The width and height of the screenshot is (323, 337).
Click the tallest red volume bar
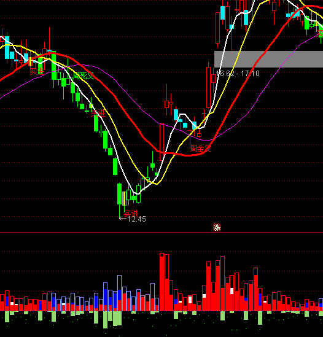[x=161, y=282]
